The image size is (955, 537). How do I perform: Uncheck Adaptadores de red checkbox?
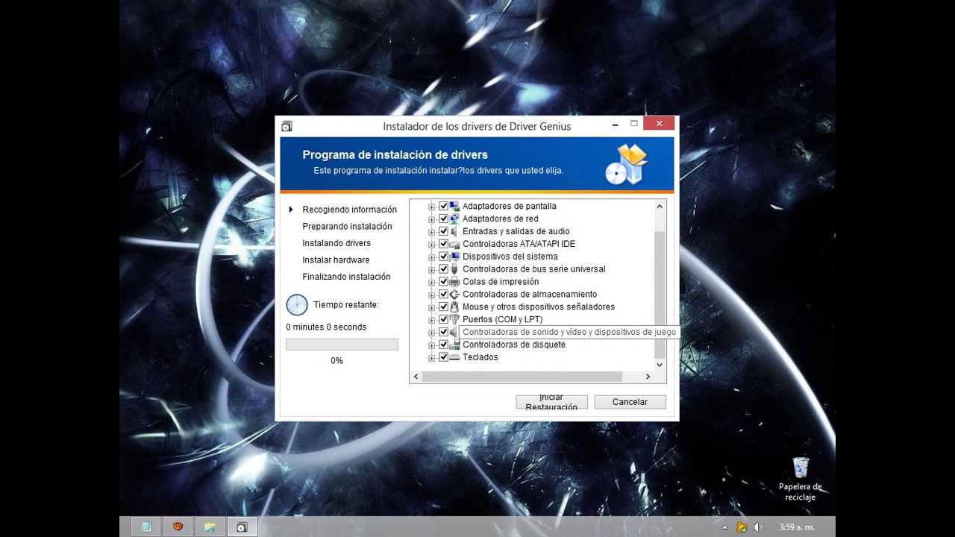(x=443, y=219)
